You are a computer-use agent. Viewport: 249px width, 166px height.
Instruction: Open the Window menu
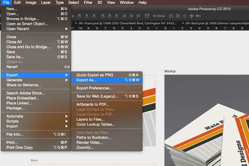(127, 3)
